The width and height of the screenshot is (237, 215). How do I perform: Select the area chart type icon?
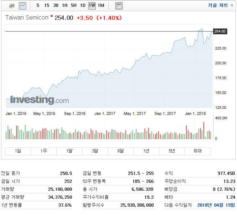tap(22, 6)
